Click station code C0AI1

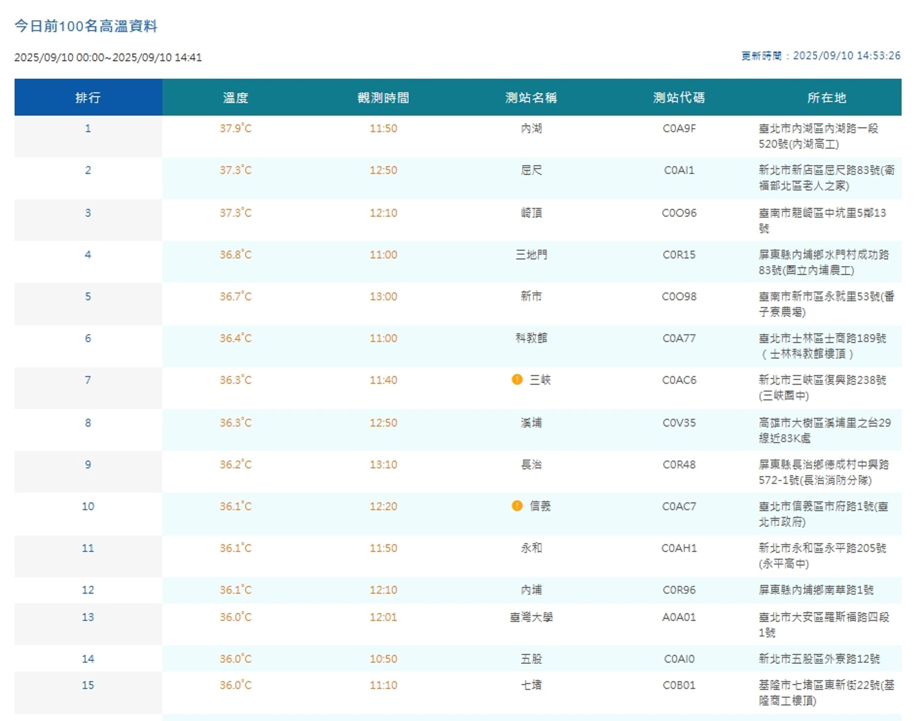click(x=679, y=170)
